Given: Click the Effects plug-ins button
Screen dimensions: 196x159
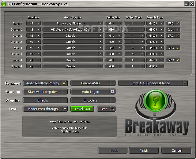Looking at the screenshot, I should tap(45, 100).
